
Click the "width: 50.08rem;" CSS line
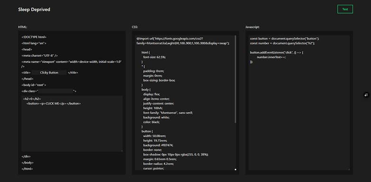click(x=155, y=136)
